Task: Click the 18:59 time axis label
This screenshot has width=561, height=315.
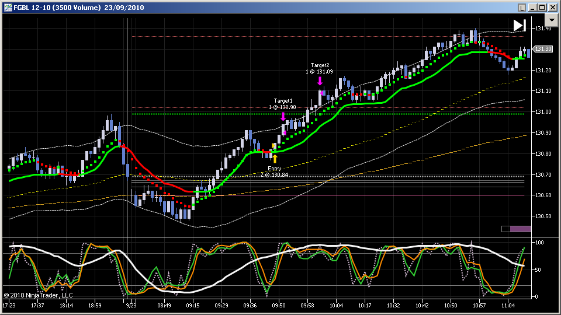Action: pos(95,305)
